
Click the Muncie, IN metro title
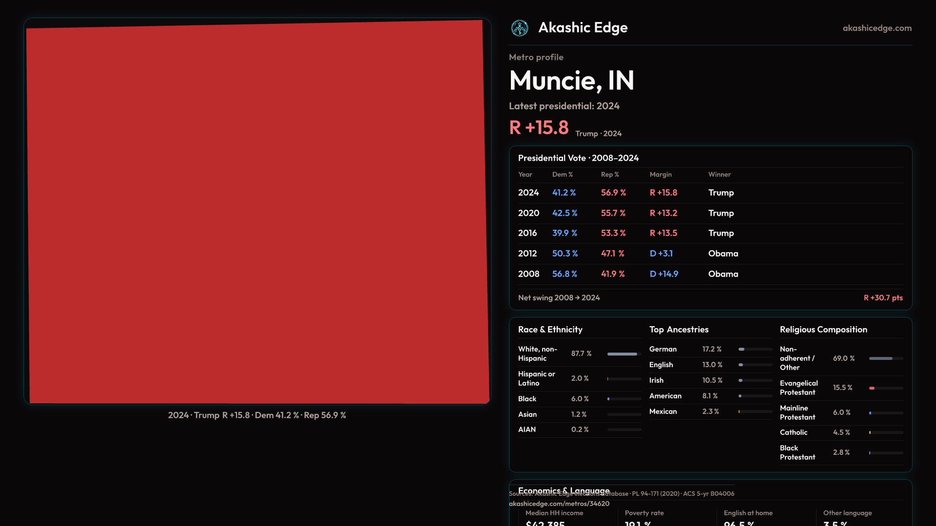(571, 80)
